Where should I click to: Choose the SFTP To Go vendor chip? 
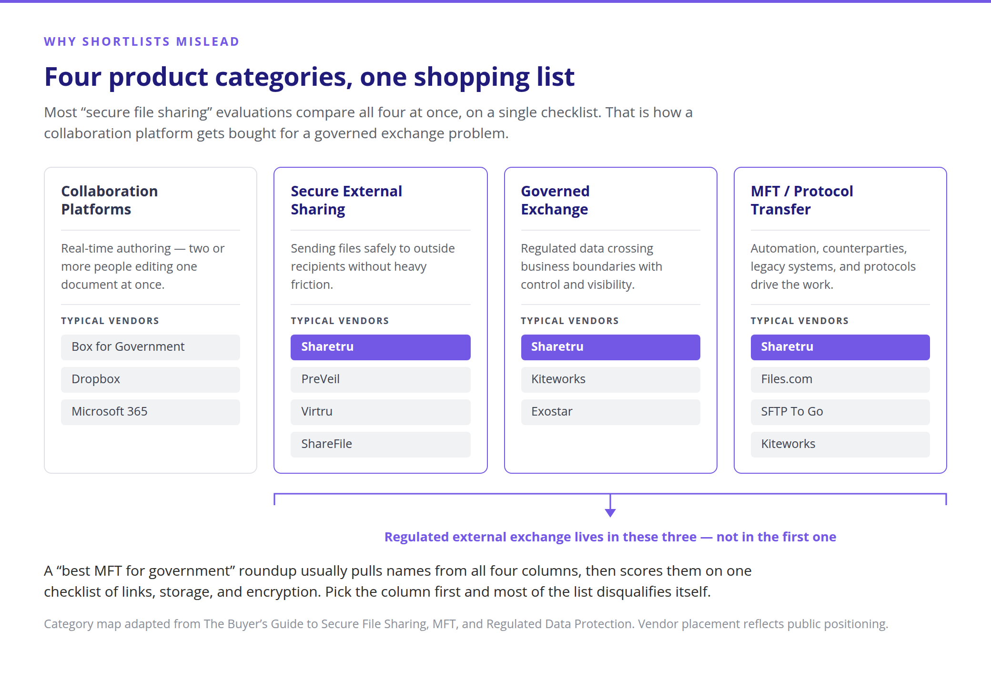pyautogui.click(x=840, y=412)
